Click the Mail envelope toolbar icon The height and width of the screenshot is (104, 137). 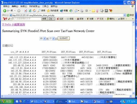pos(76,11)
